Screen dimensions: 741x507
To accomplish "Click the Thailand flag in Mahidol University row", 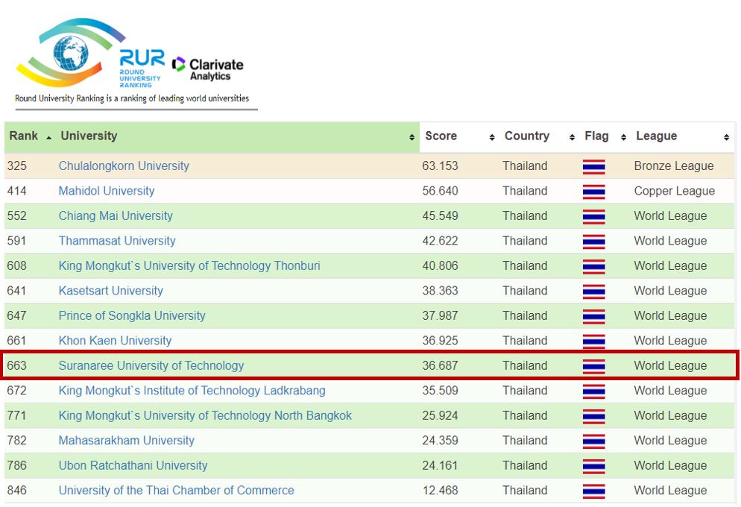I will click(x=593, y=192).
